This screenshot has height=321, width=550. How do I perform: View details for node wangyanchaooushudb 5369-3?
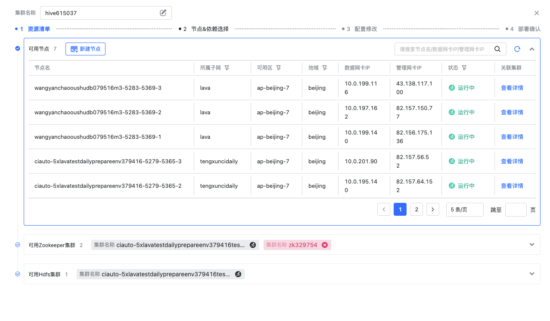512,88
